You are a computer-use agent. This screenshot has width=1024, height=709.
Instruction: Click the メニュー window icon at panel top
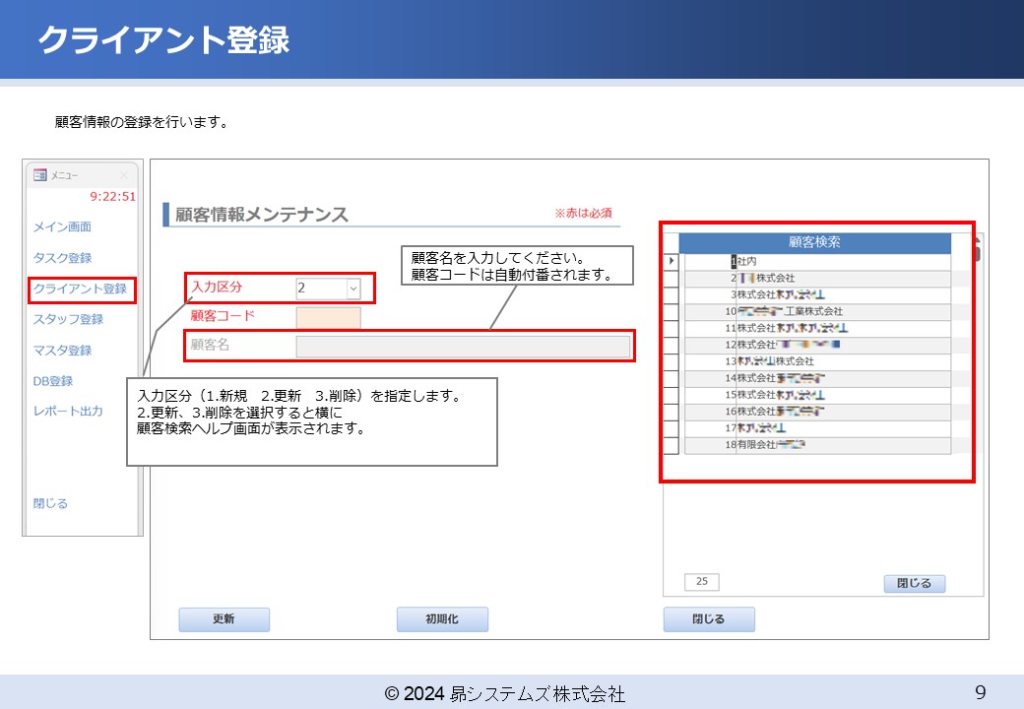(38, 173)
